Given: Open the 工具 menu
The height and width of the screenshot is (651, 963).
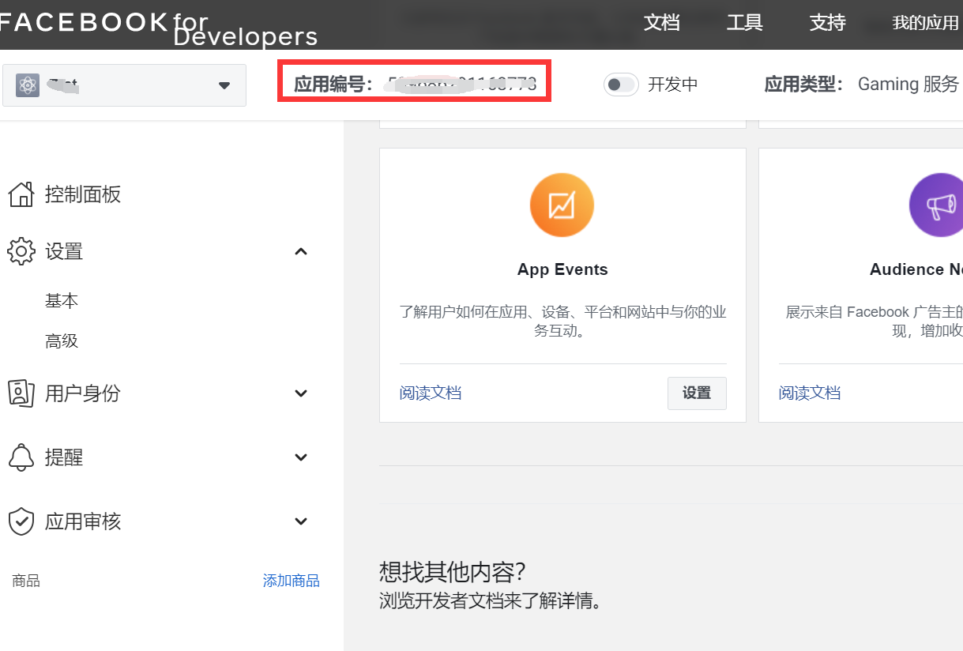Looking at the screenshot, I should coord(743,23).
